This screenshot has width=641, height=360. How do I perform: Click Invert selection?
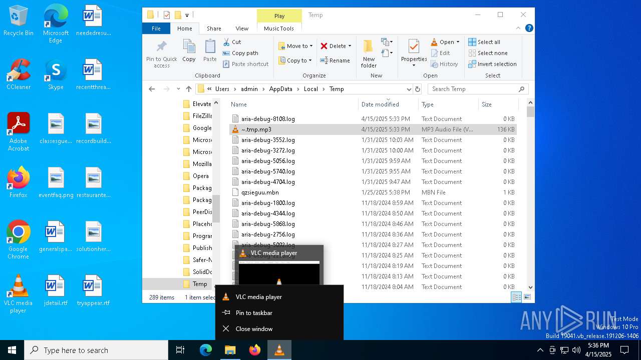click(x=492, y=64)
